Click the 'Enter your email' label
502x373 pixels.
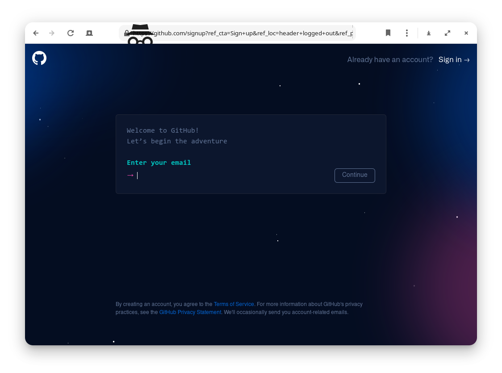[159, 163]
